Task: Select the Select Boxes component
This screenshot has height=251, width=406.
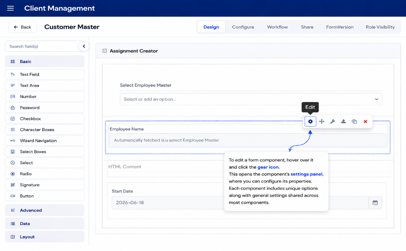Action: (45, 152)
